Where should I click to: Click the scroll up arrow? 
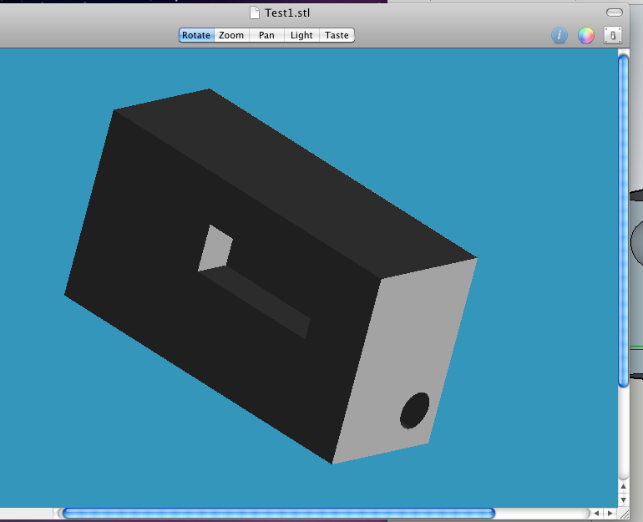pos(623,487)
